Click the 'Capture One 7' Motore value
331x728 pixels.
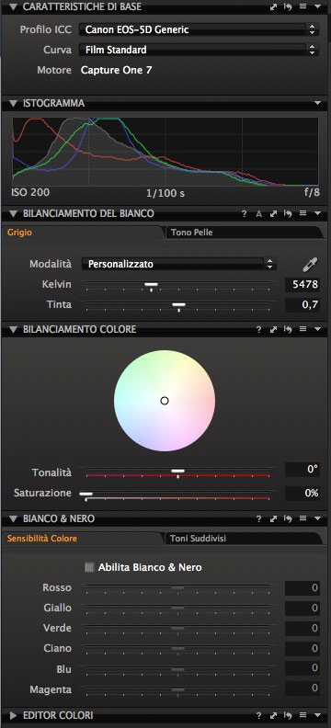[116, 70]
